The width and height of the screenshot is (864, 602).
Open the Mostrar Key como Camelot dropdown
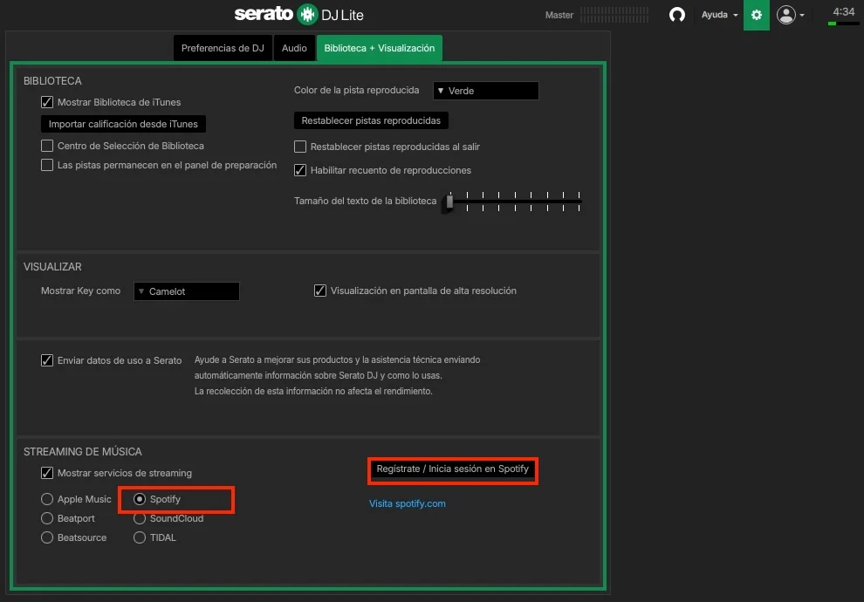click(186, 291)
